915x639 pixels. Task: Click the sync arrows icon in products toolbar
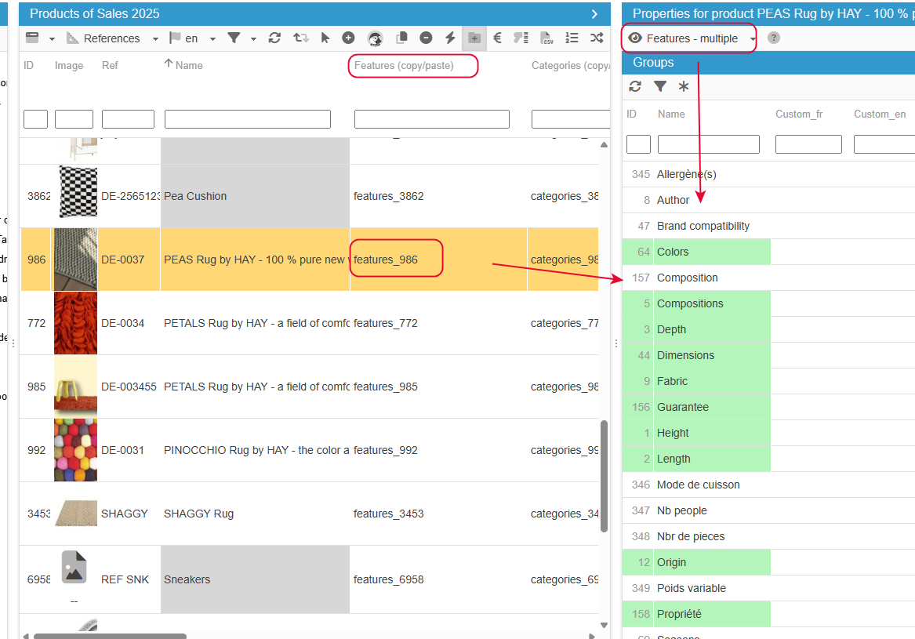coord(301,38)
